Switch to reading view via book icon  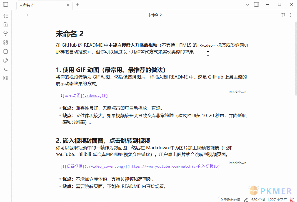283,15
